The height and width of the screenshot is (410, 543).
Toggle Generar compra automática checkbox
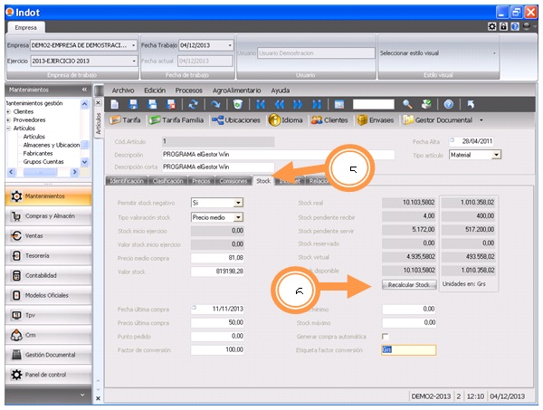click(386, 336)
